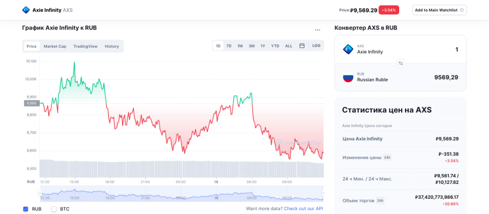The height and width of the screenshot is (214, 489).
Task: Click the AXS token icon in converter
Action: 348,49
